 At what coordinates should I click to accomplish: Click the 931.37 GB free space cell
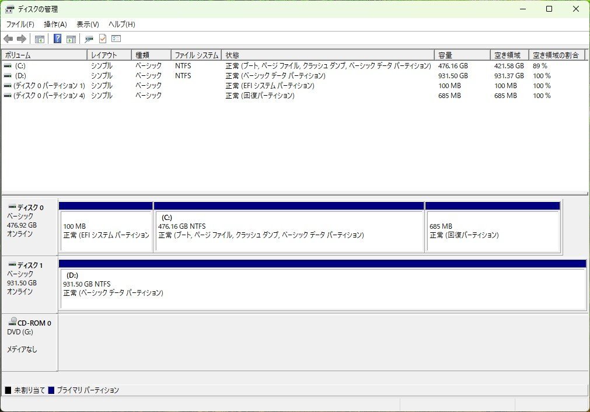[x=509, y=76]
